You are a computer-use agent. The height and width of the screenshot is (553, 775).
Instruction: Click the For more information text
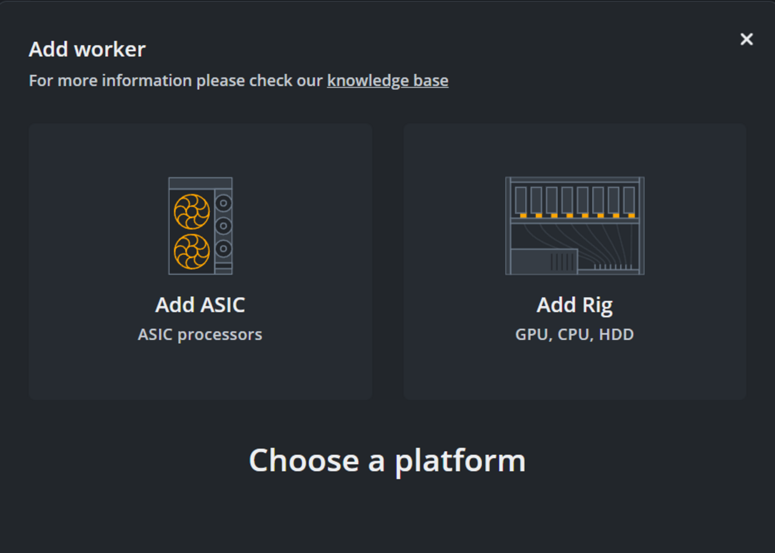[175, 80]
